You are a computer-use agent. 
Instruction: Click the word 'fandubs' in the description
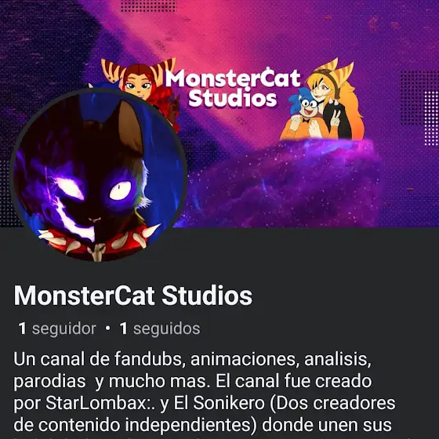(x=150, y=359)
